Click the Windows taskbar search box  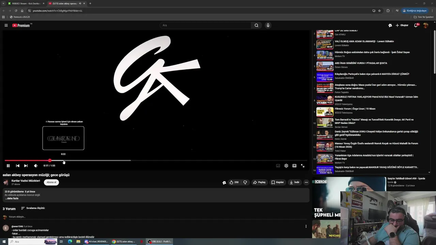32,242
